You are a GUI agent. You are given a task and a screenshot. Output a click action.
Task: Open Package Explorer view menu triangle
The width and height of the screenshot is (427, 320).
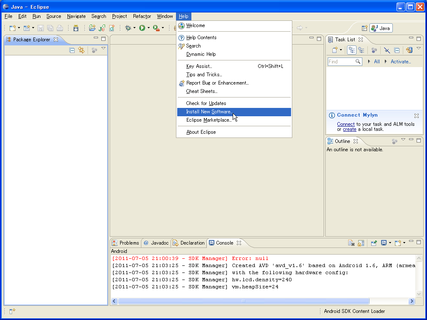[103, 48]
